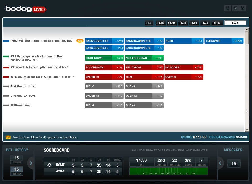Select the $100 bet amount
This screenshot has height=184, width=252.
(x=217, y=23)
